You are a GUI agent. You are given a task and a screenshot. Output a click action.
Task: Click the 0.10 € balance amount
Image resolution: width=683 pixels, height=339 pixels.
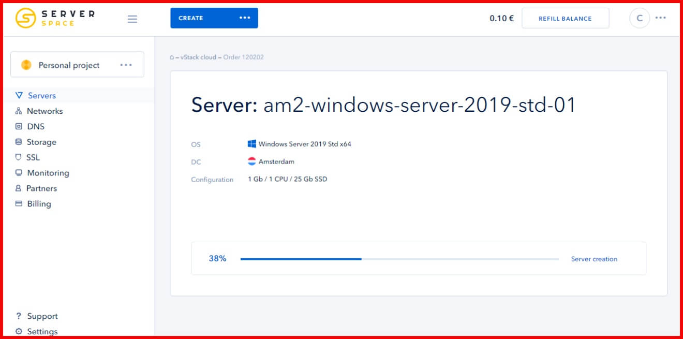click(501, 18)
